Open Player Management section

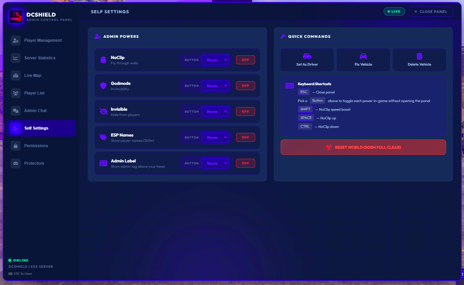42,40
